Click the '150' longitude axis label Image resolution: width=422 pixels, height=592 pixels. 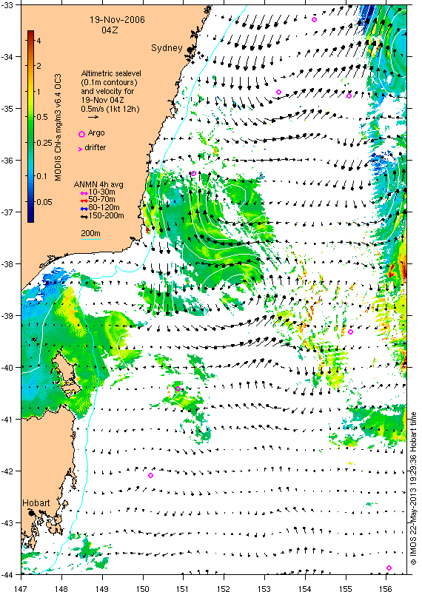(x=142, y=588)
